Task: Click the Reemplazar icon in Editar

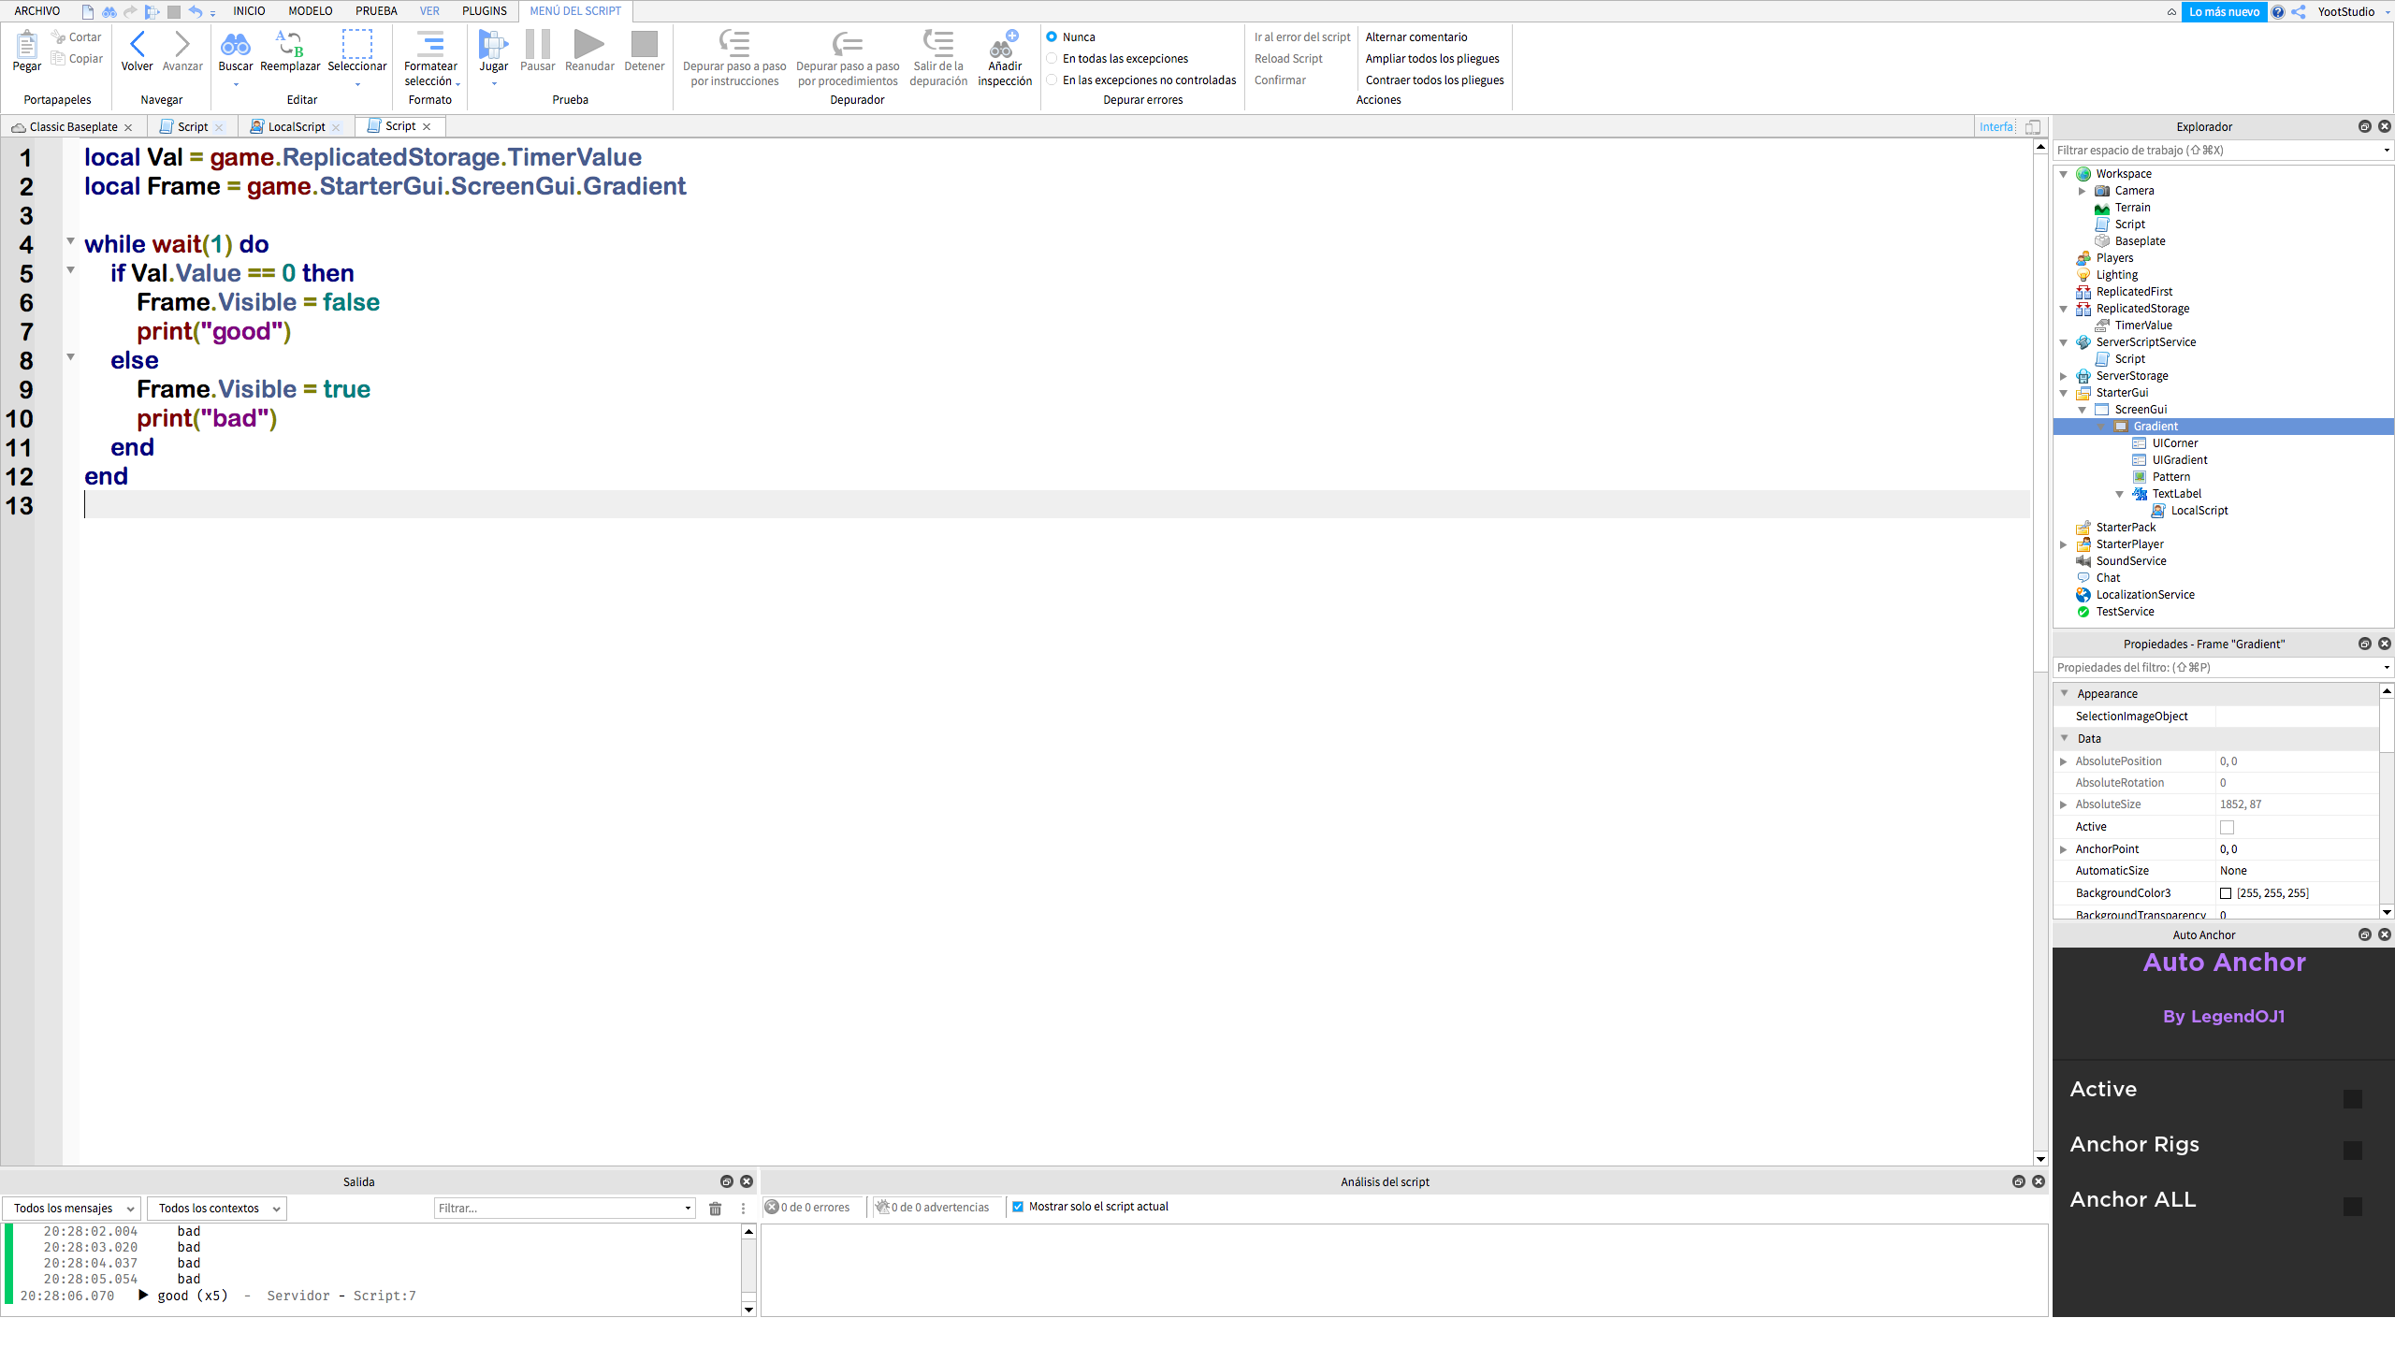Action: (289, 44)
